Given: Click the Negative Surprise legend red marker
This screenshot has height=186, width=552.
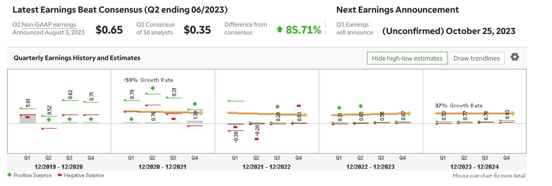Looking at the screenshot, I should (60, 175).
